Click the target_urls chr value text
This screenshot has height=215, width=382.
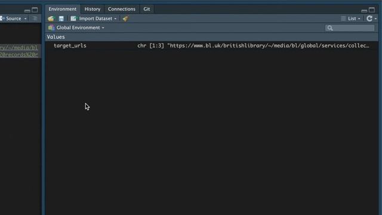[x=253, y=46]
